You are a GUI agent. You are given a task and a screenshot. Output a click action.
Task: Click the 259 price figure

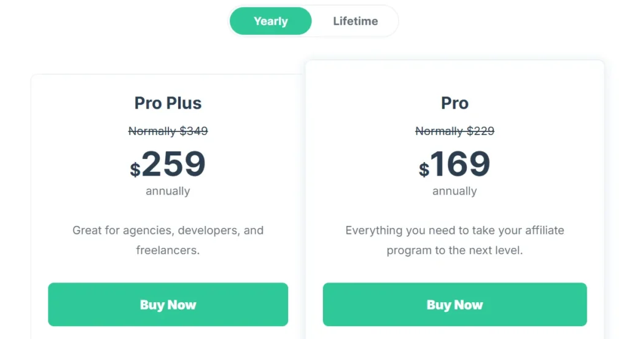[x=174, y=164]
